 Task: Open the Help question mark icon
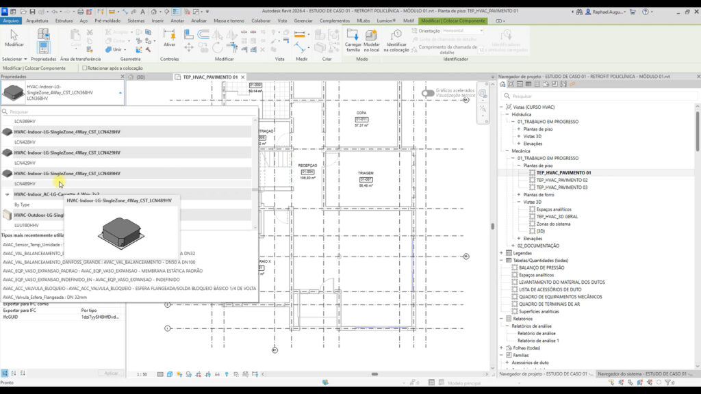pos(645,12)
